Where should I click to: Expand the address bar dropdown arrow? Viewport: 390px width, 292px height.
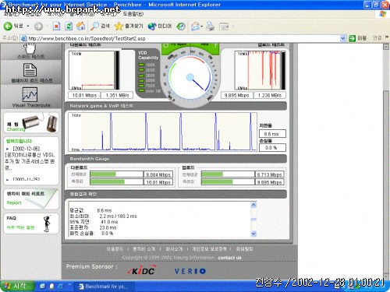[x=343, y=38]
